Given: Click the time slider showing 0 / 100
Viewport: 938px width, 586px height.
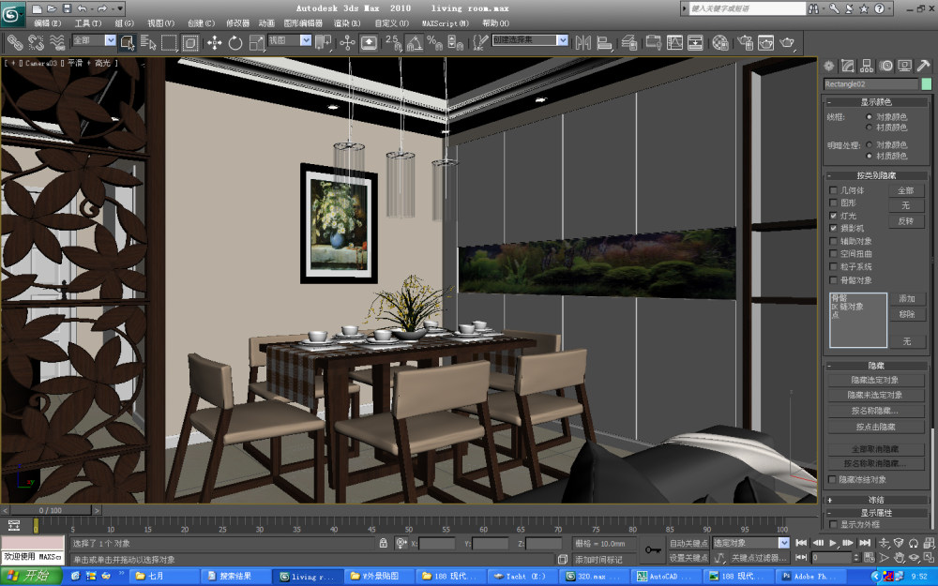Looking at the screenshot, I should point(51,510).
